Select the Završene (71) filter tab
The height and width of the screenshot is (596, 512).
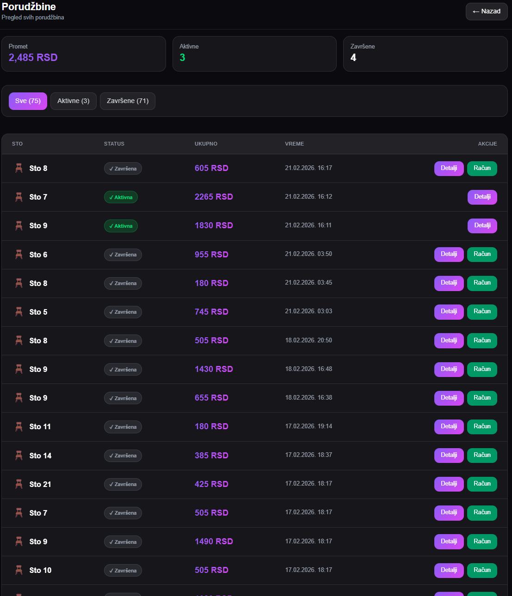point(128,101)
